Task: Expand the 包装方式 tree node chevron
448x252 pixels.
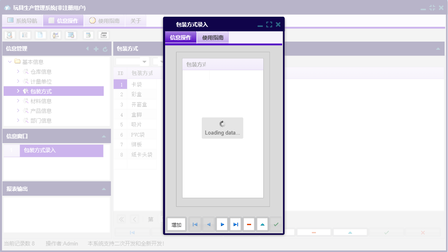Action: (18, 91)
